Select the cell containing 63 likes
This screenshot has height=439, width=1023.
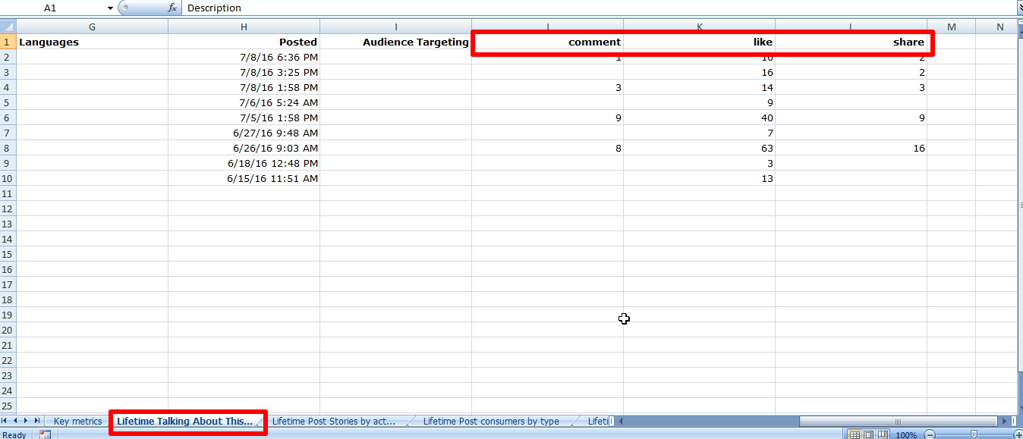tap(699, 149)
